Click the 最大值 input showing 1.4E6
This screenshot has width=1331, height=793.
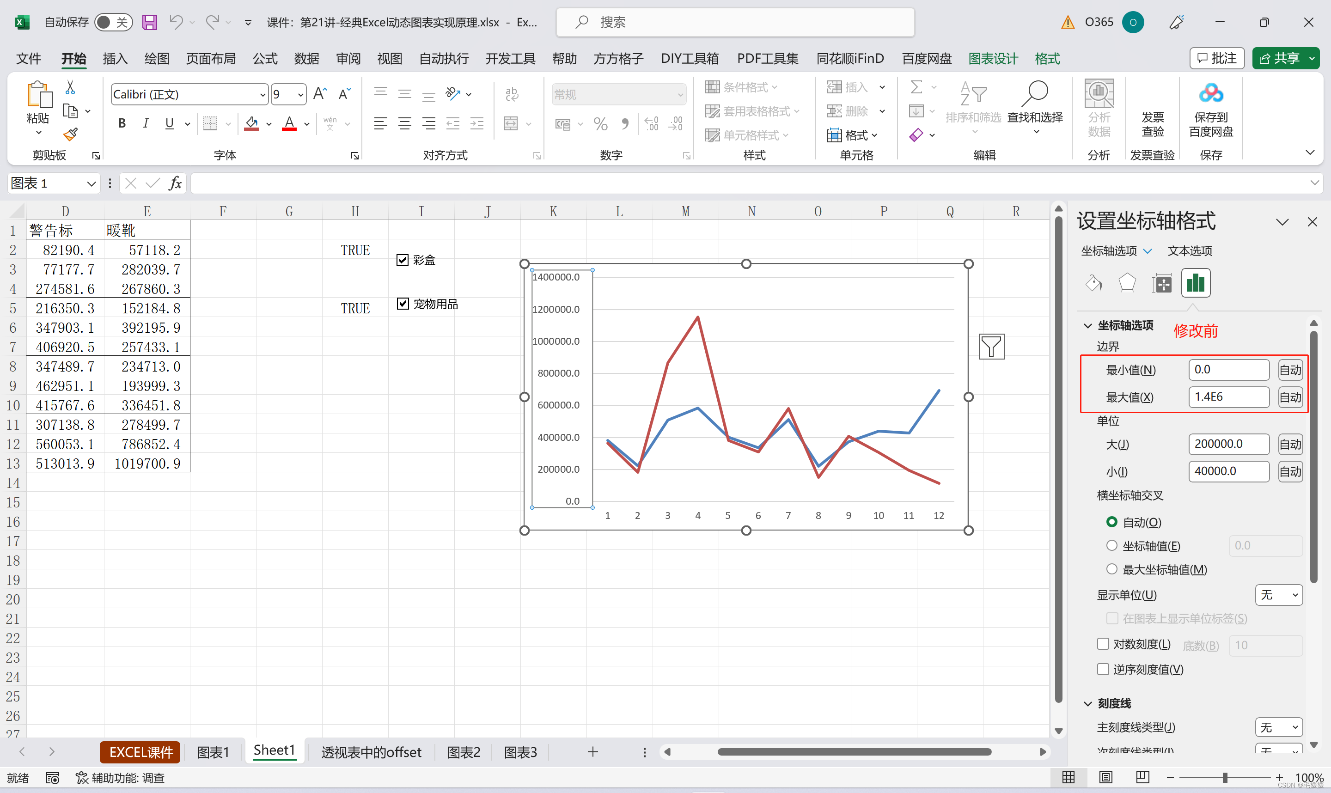1228,397
